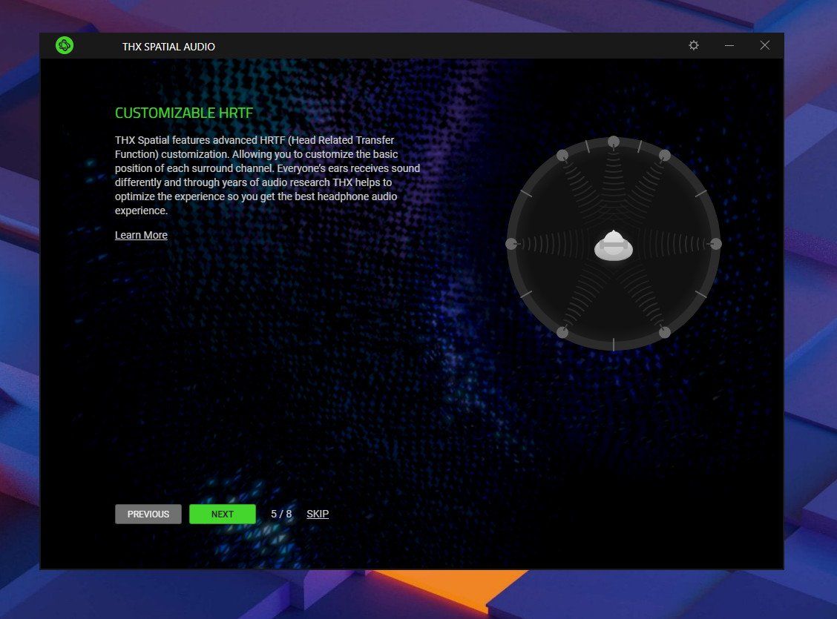
Task: Close the THX Spatial Audio window
Action: (765, 45)
